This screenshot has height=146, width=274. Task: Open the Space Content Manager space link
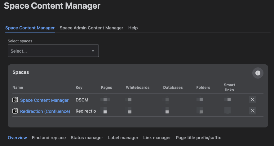44,100
